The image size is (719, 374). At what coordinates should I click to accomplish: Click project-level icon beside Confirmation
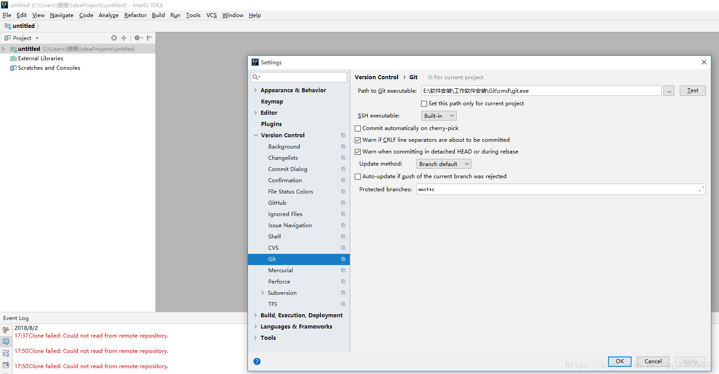343,180
